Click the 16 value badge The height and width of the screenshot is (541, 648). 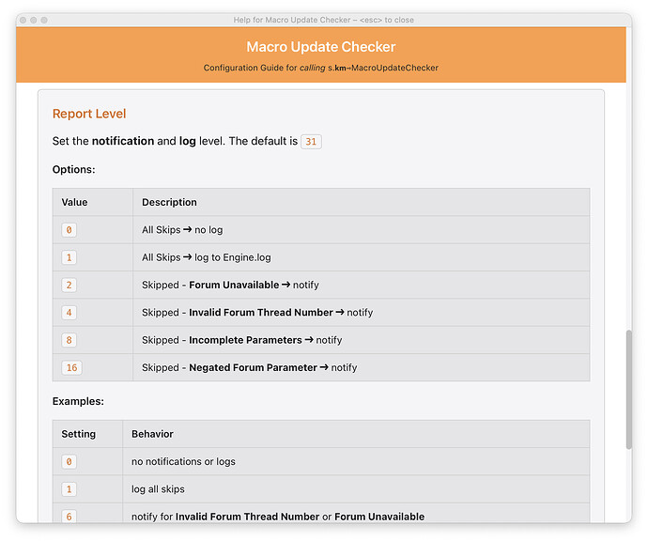(x=71, y=367)
